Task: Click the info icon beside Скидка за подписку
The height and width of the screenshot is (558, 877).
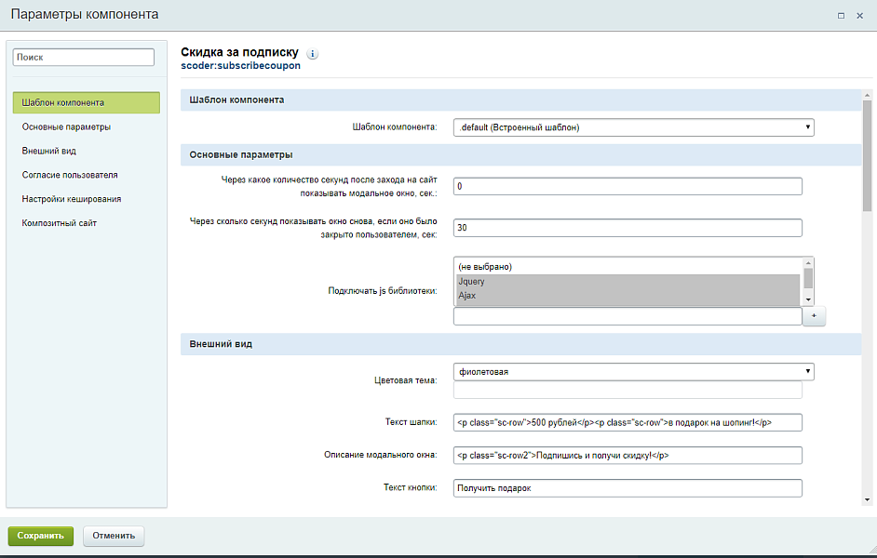Action: (313, 54)
